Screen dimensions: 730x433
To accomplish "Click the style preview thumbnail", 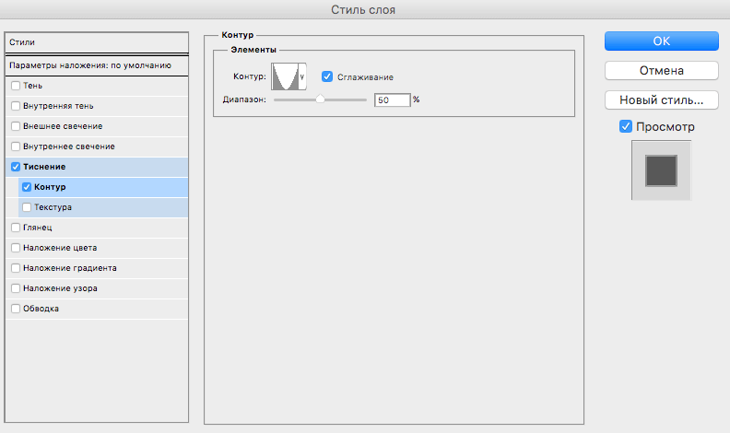I will click(661, 170).
